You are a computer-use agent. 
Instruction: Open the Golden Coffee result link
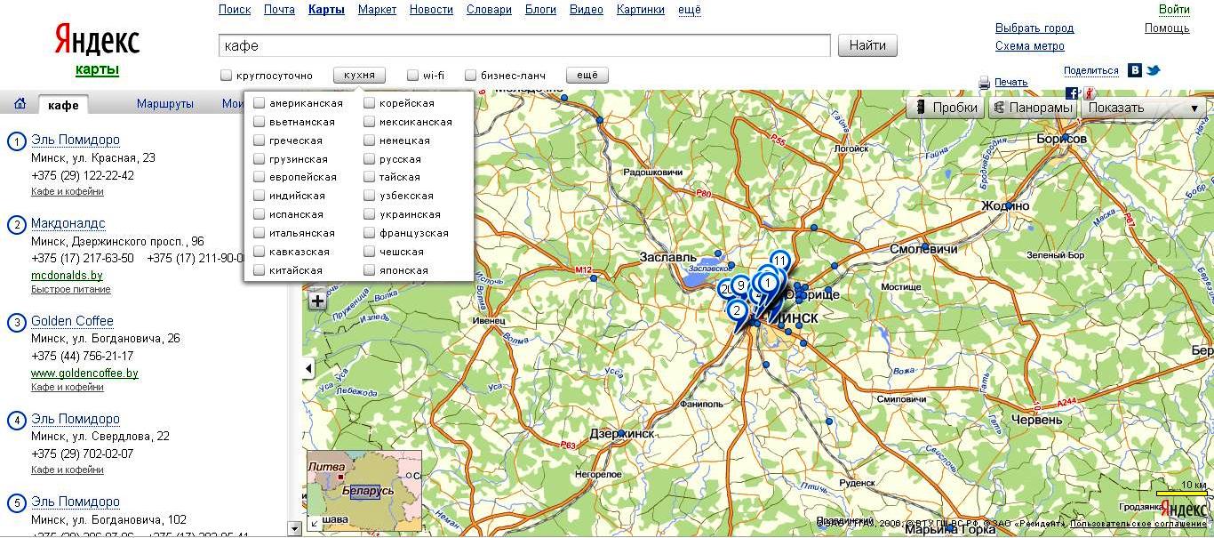tap(72, 321)
